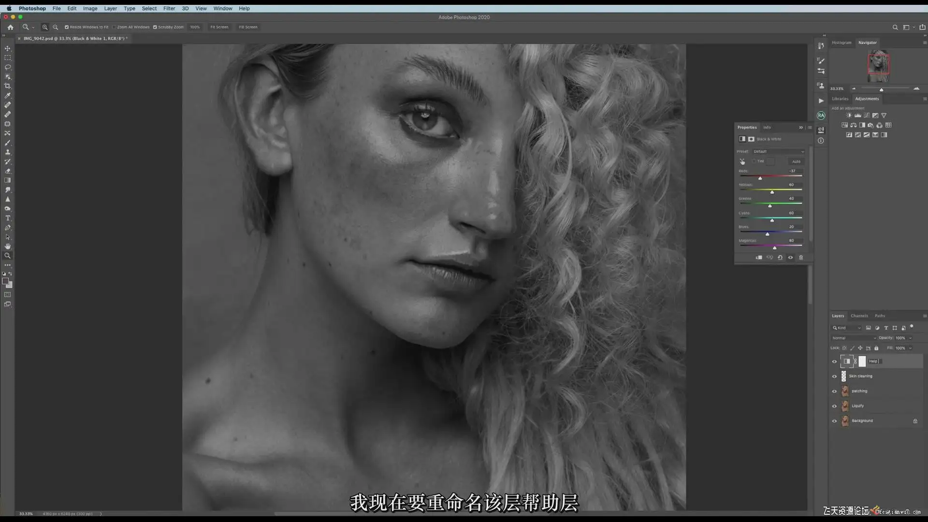Open the Layers panel menu
Viewport: 928px width, 522px height.
pos(925,316)
